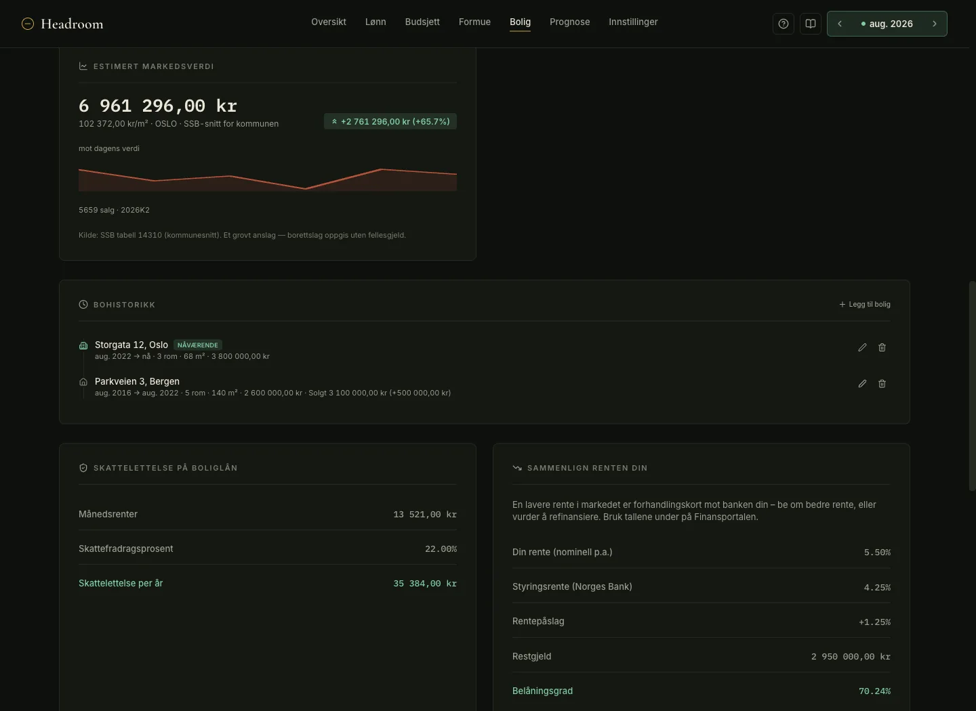Delete Parkveien 3, Bergen trash icon
This screenshot has width=976, height=711.
click(882, 383)
